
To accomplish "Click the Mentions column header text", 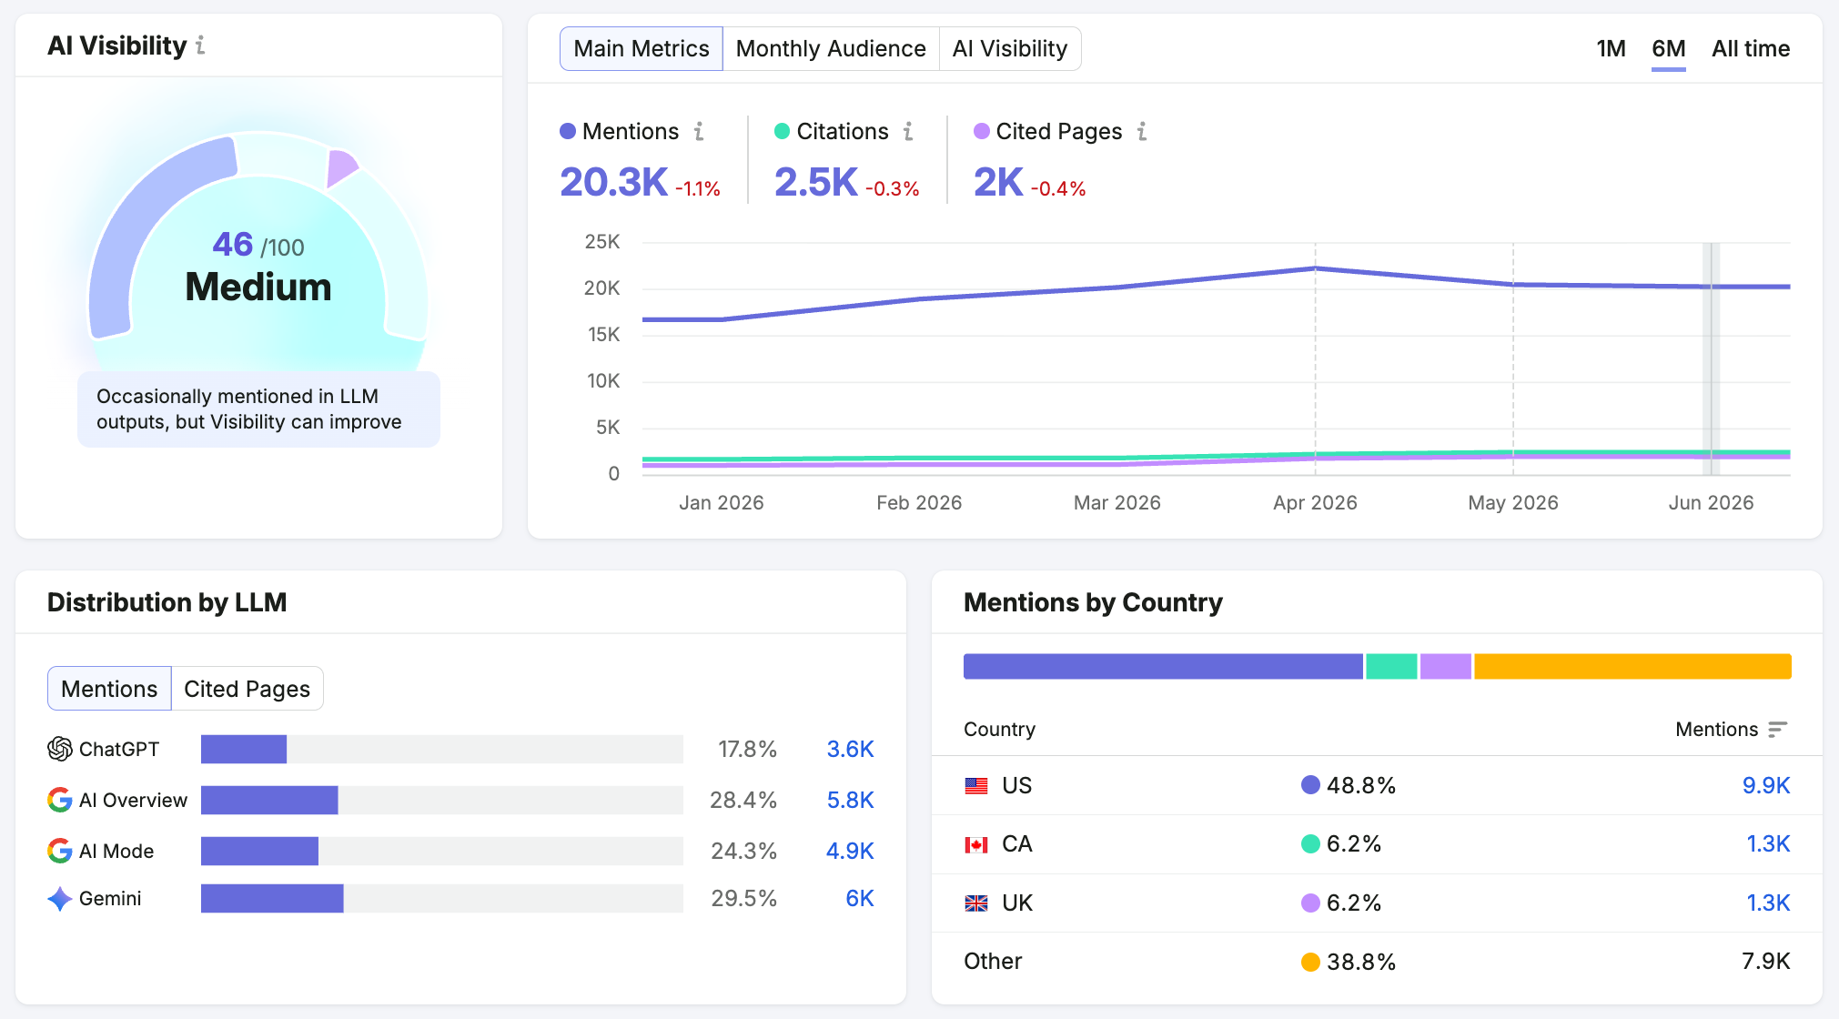I will coord(1716,730).
